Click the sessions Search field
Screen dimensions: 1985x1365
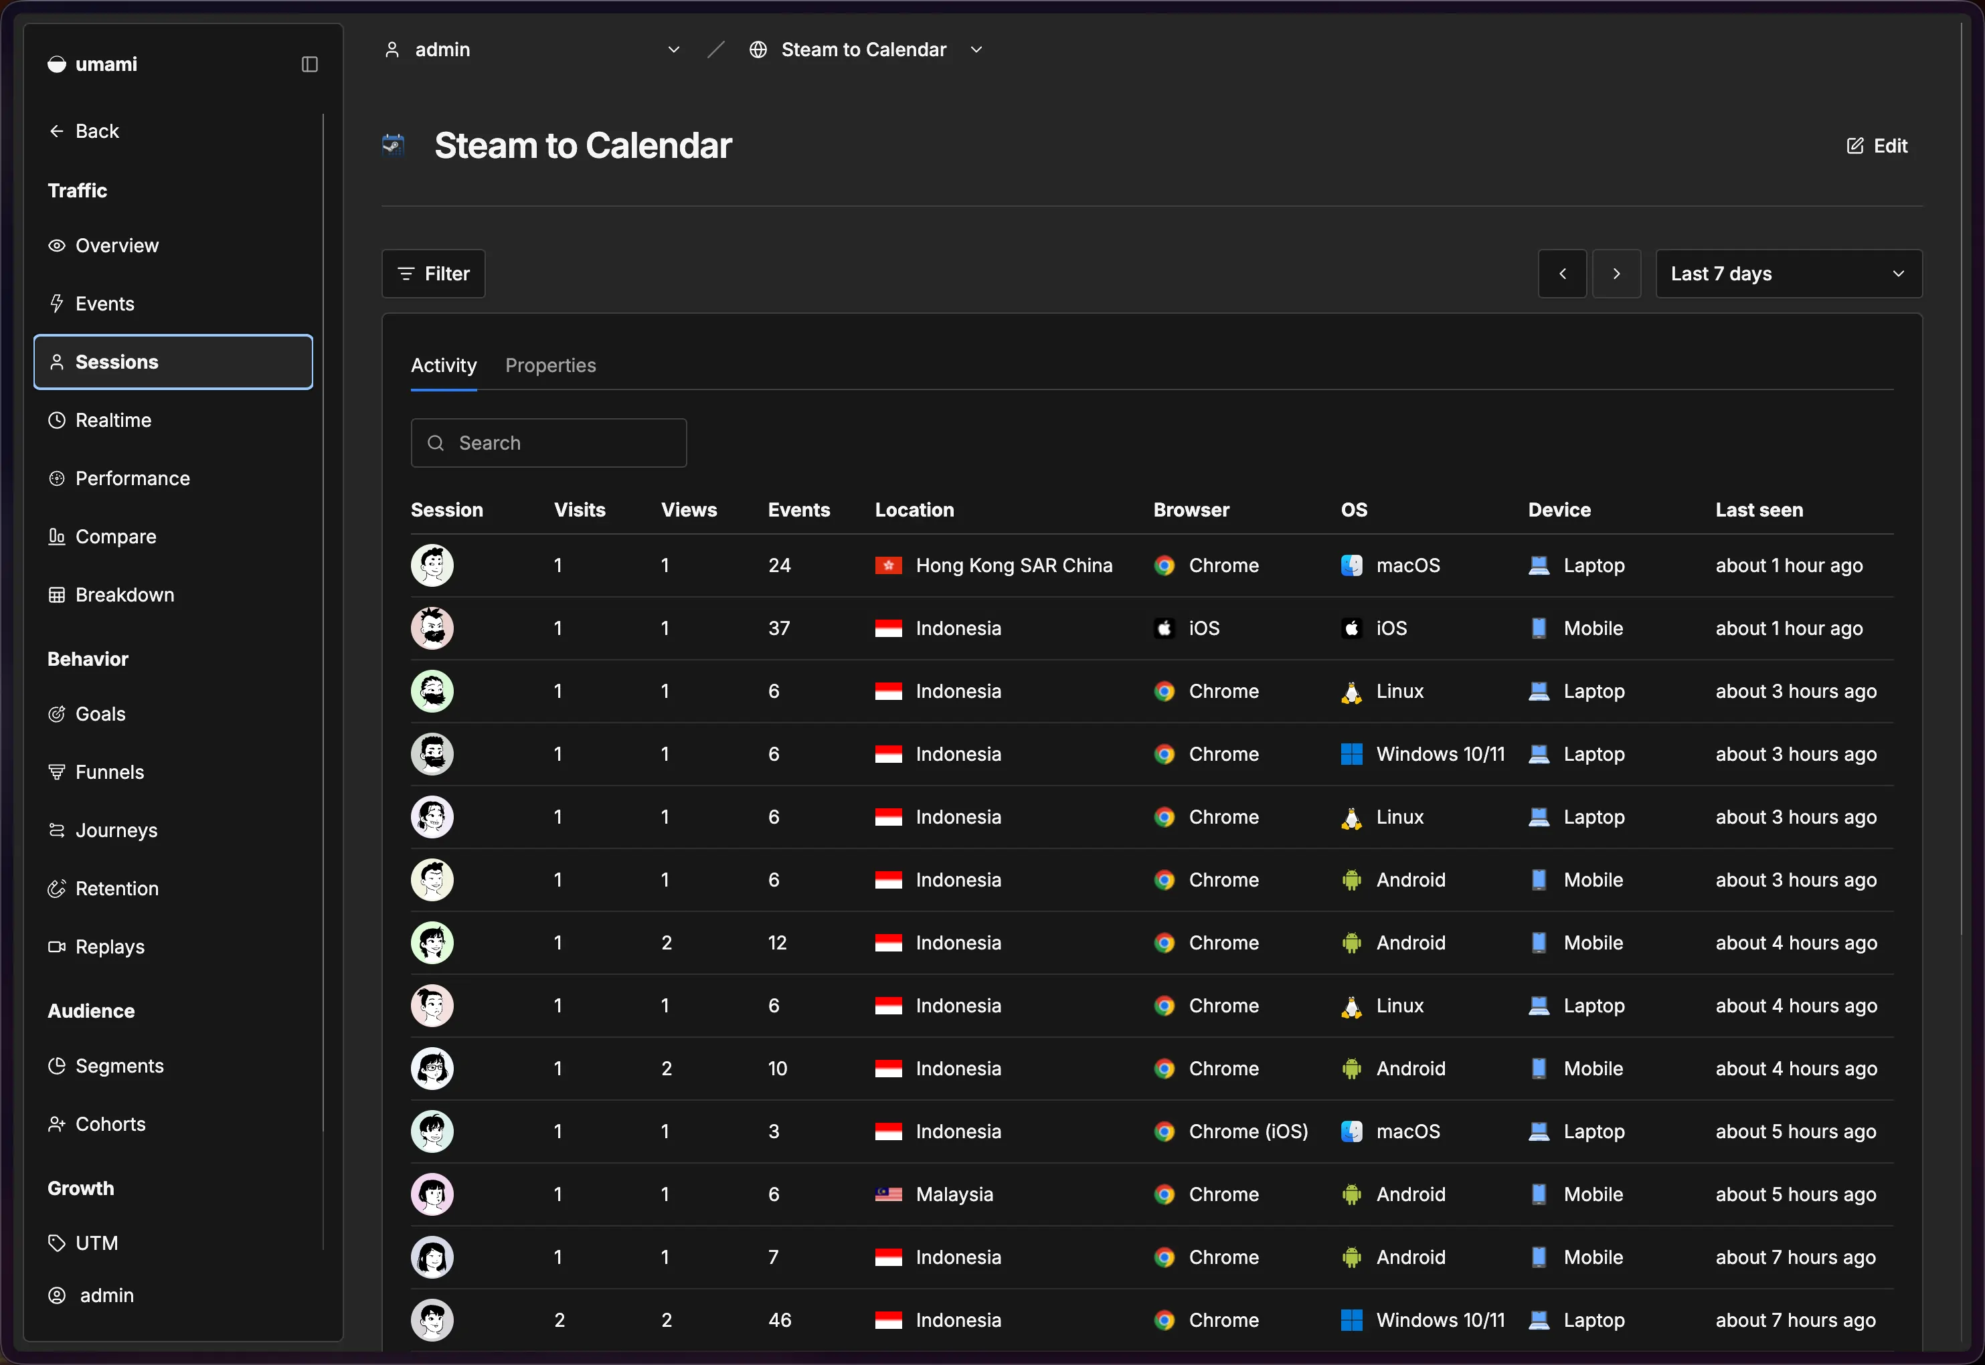pos(549,443)
